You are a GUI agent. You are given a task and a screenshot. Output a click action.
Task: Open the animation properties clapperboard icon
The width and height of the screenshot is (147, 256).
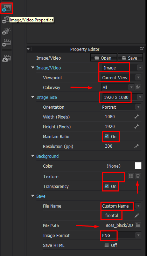coord(6,43)
